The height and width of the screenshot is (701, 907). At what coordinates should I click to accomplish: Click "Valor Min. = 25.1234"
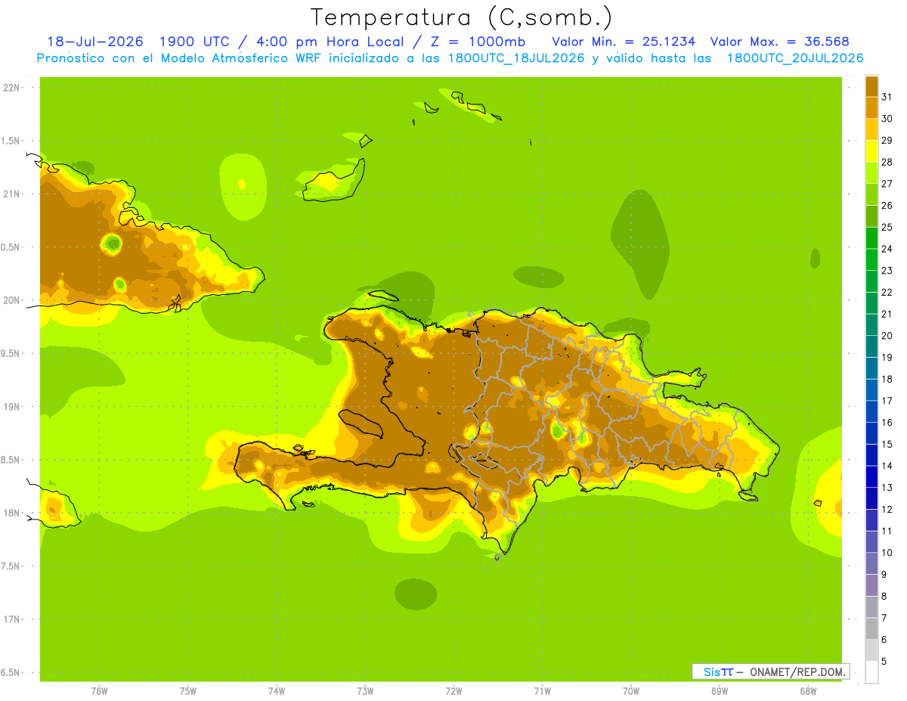click(624, 42)
